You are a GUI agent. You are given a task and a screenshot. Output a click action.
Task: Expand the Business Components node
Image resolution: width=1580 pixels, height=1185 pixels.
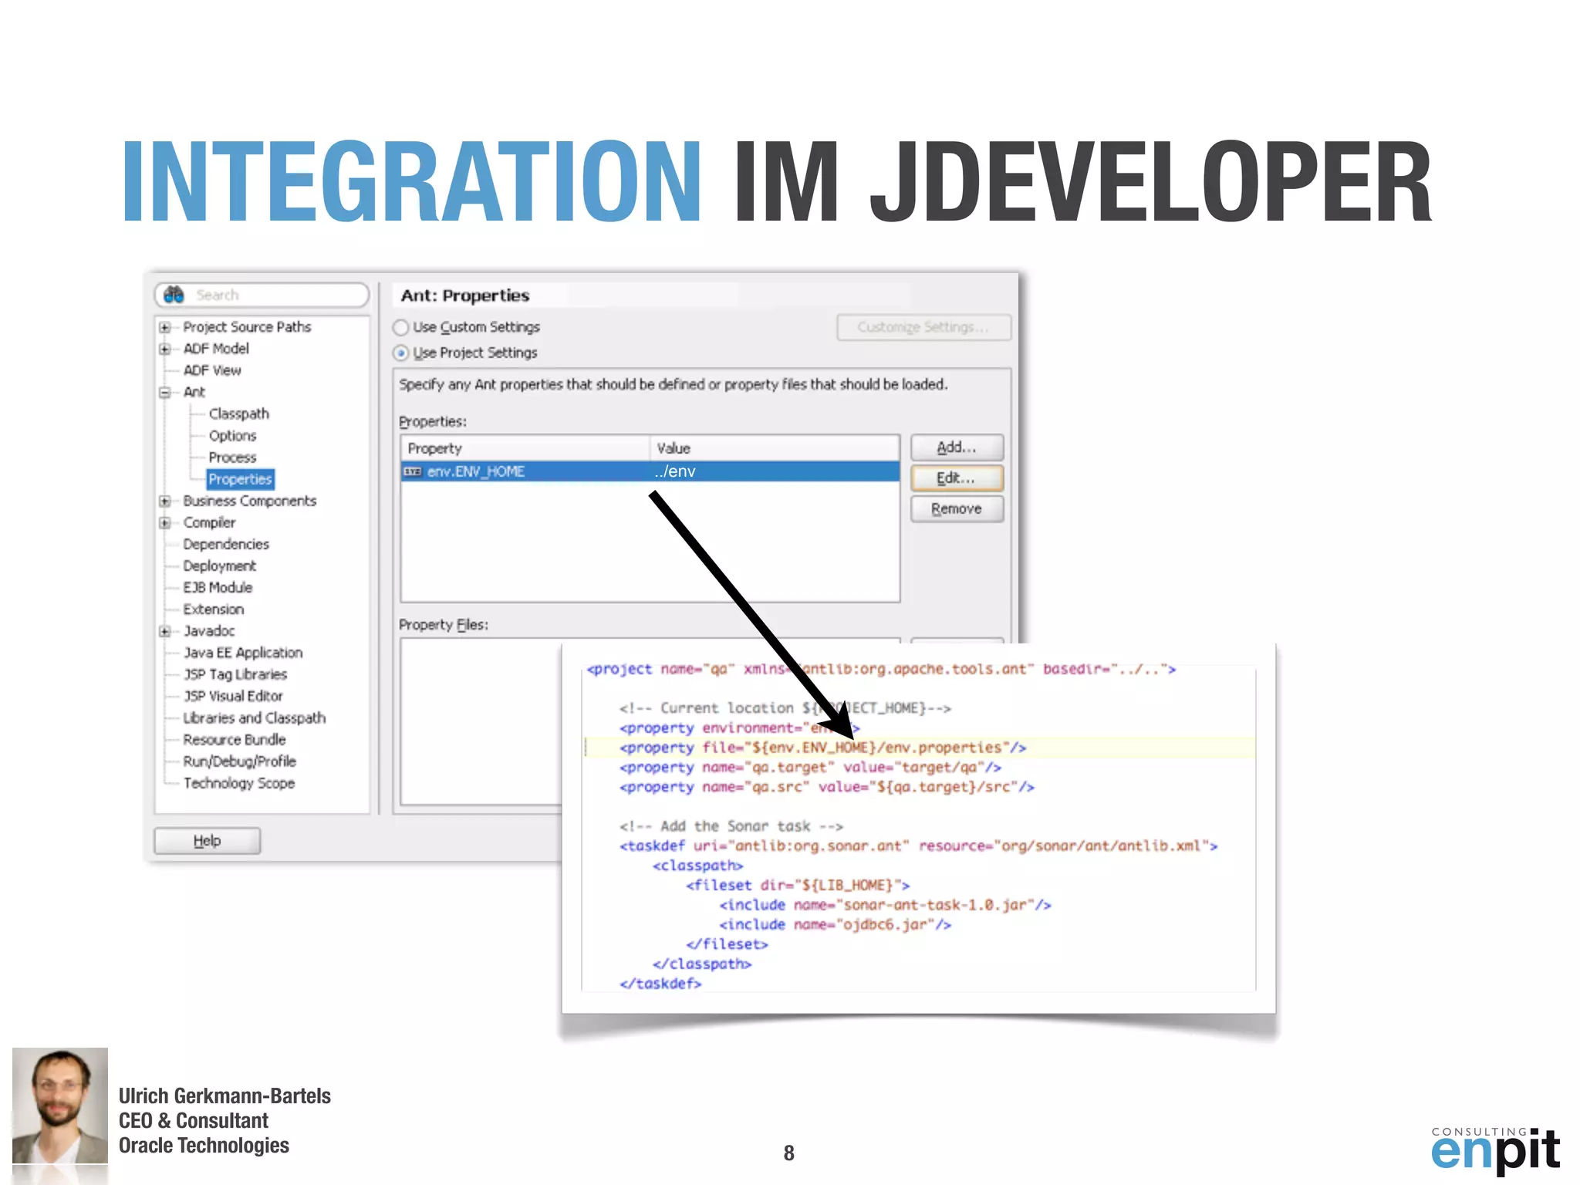(x=164, y=501)
